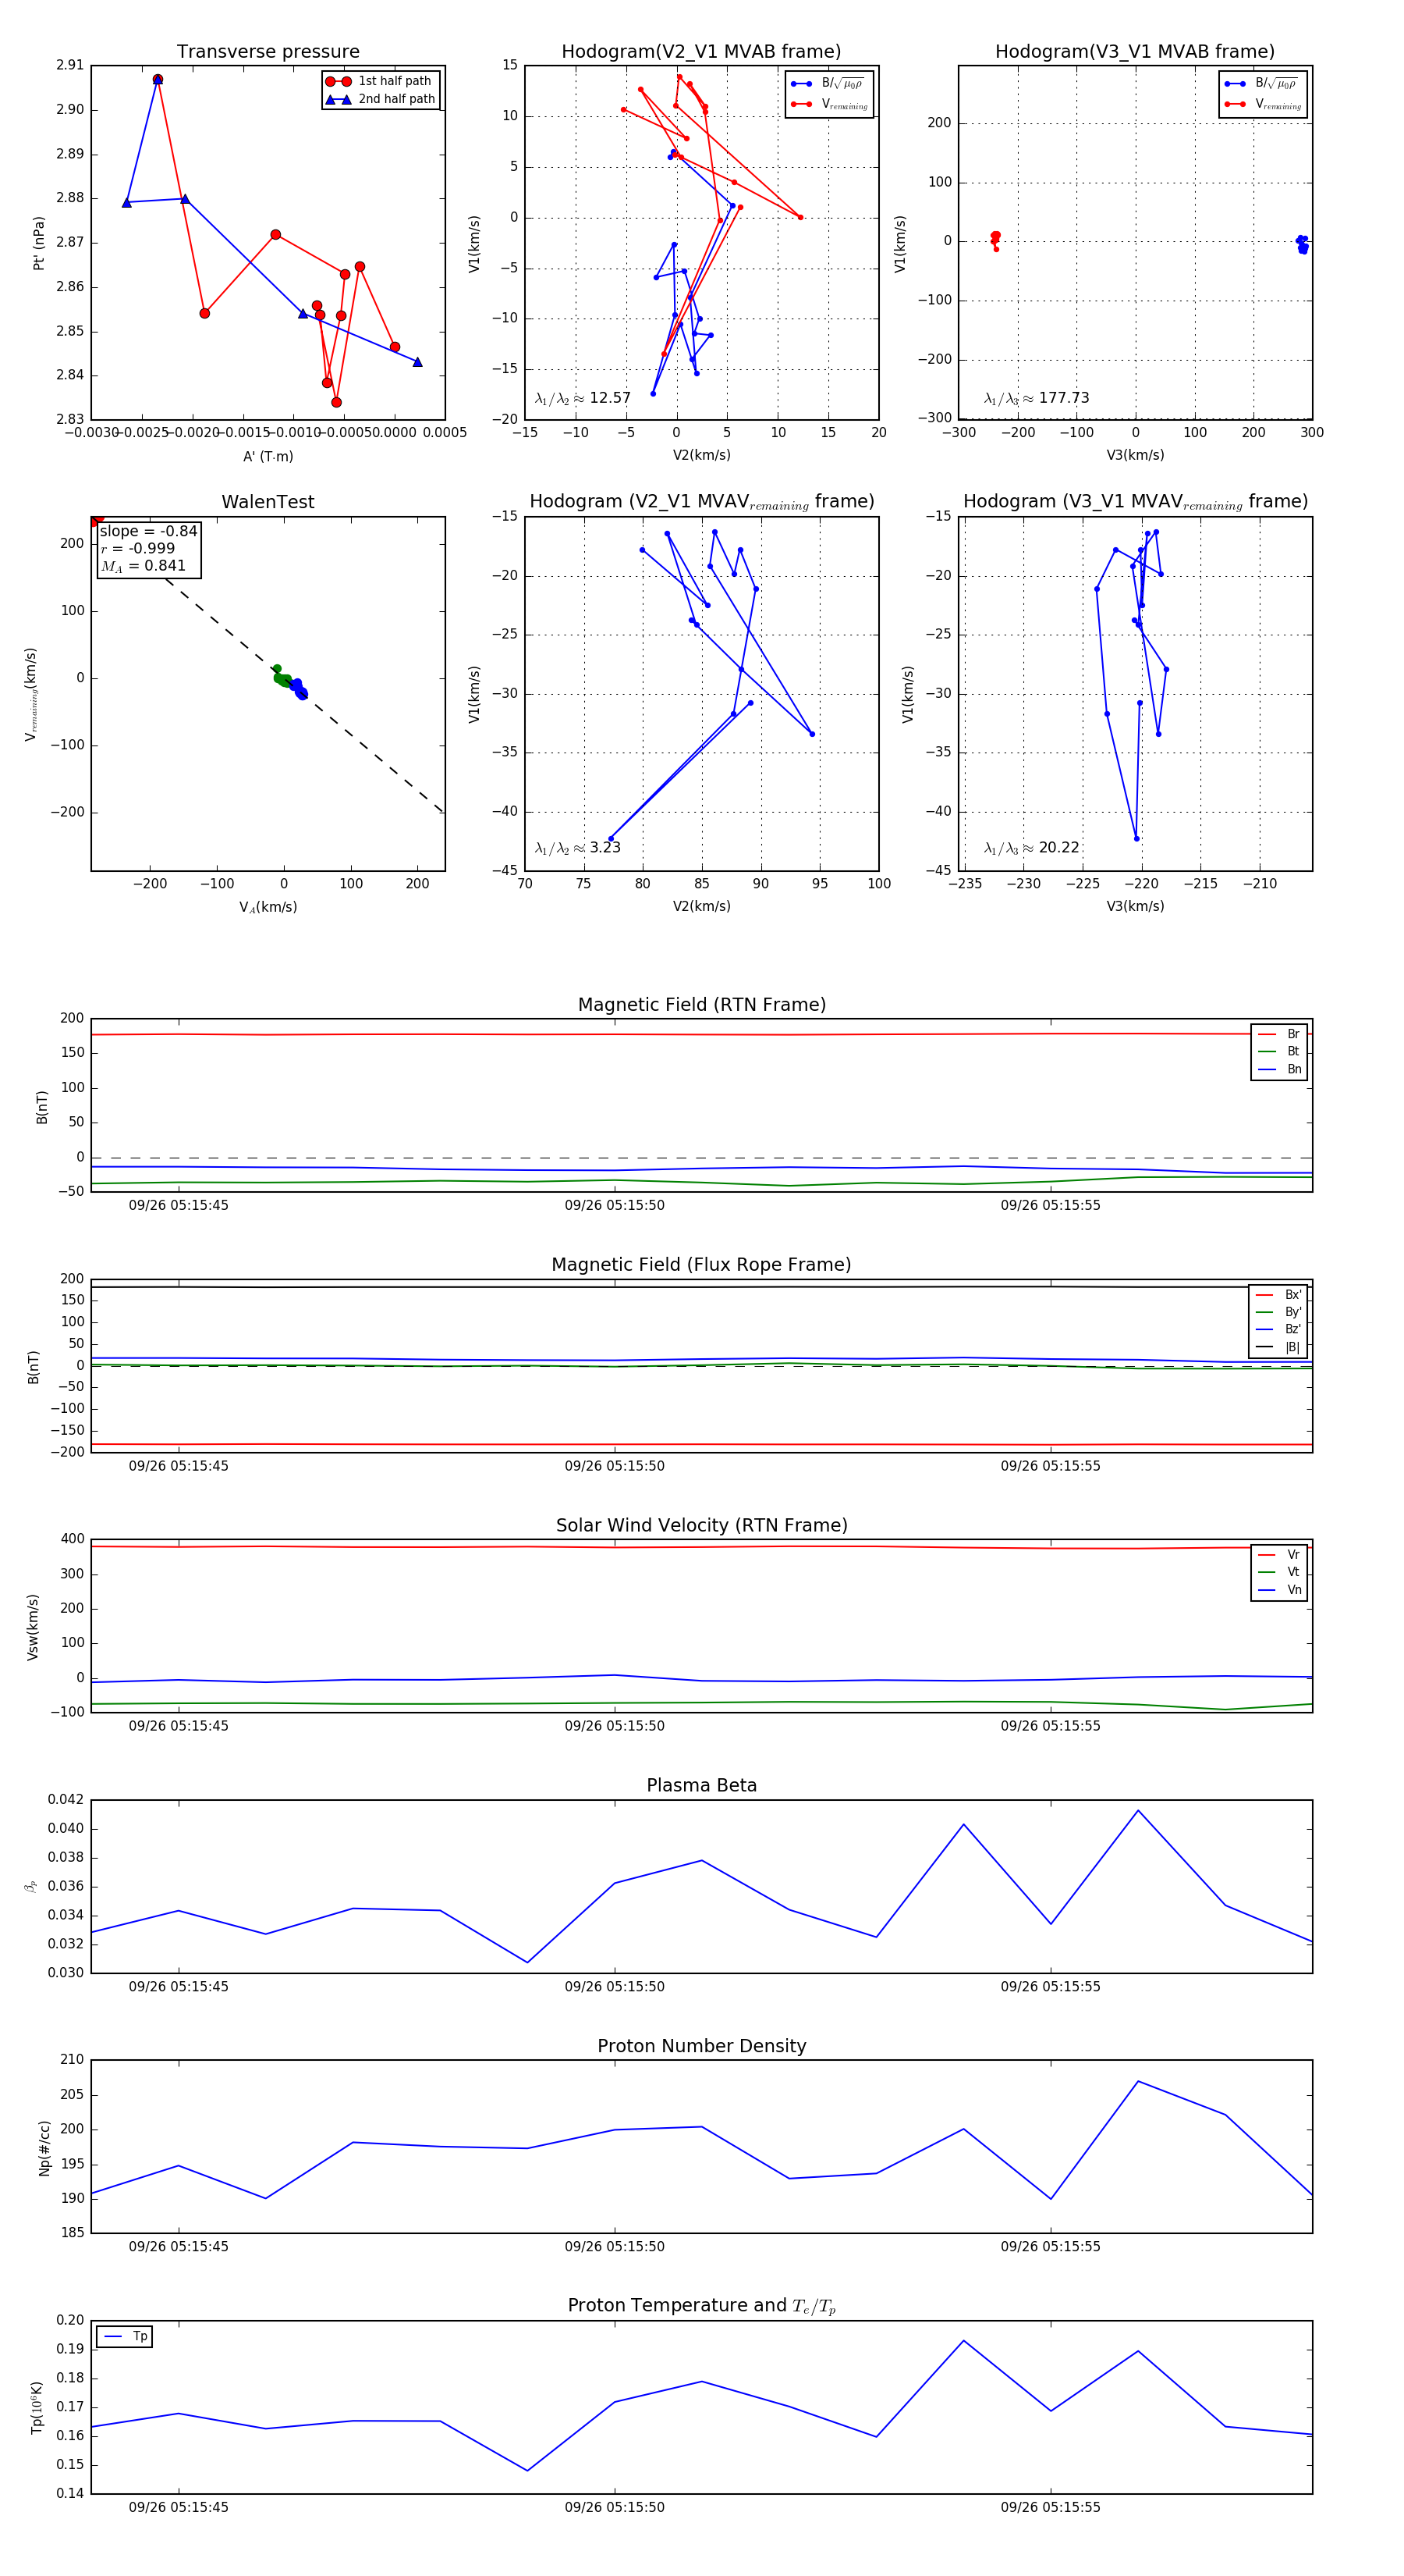Click the Vt legend entry in Solar Wind Velocity
1404x2576 pixels.
pos(1279,1572)
